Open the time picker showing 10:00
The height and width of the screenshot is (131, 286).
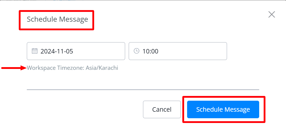click(178, 51)
